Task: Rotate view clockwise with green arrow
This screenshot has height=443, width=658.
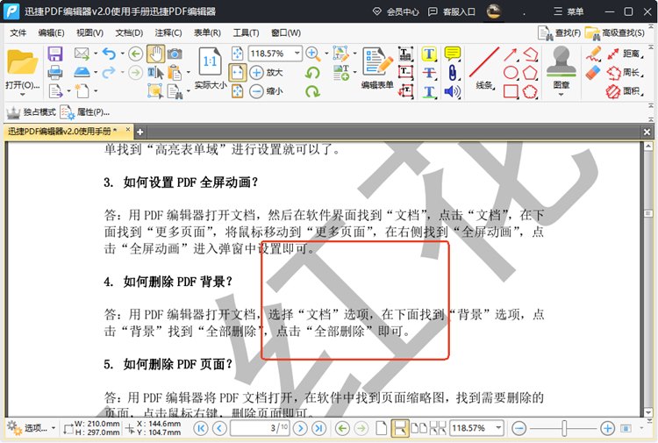Action: point(312,91)
